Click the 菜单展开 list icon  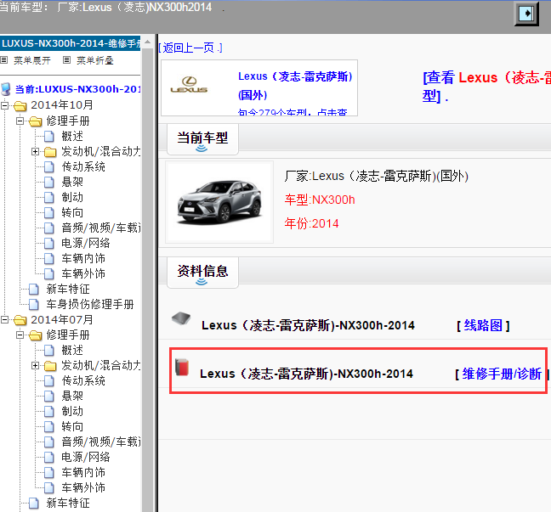pos(4,60)
